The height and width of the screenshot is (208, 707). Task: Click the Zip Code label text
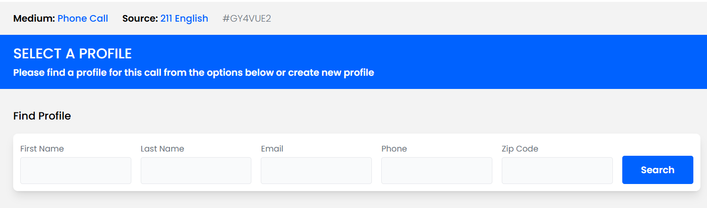(520, 149)
